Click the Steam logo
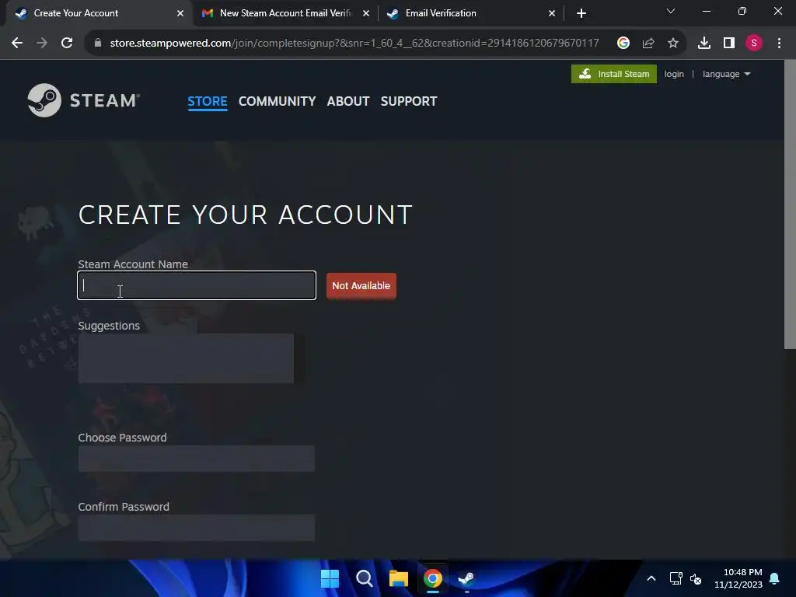This screenshot has height=597, width=796. (84, 100)
